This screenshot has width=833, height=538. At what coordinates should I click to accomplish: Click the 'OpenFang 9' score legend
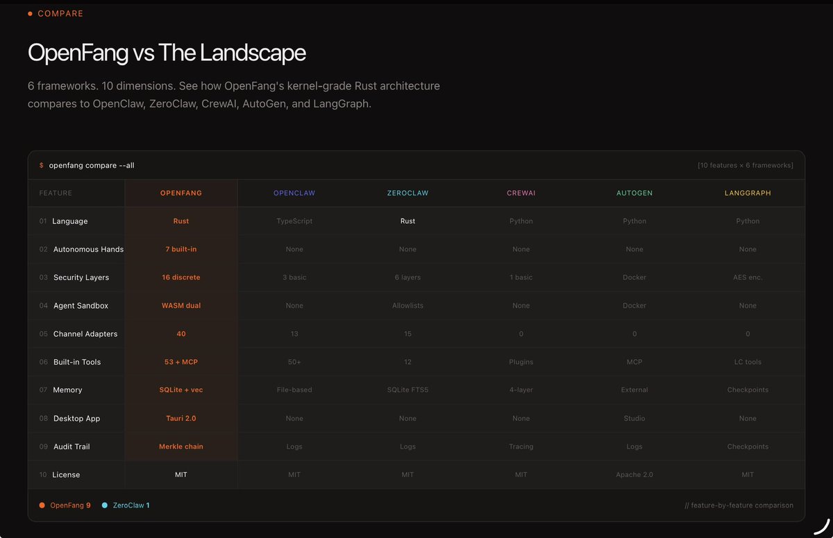click(x=70, y=505)
